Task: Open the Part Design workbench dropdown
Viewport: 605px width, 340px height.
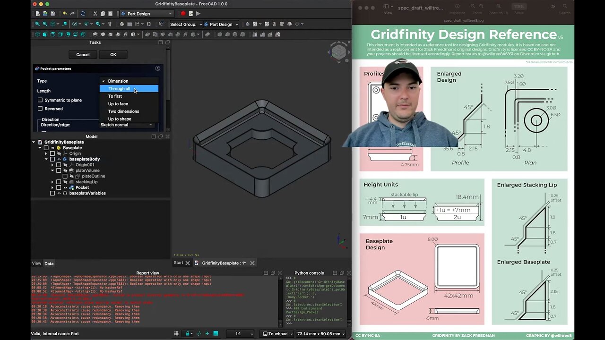Action: (147, 14)
